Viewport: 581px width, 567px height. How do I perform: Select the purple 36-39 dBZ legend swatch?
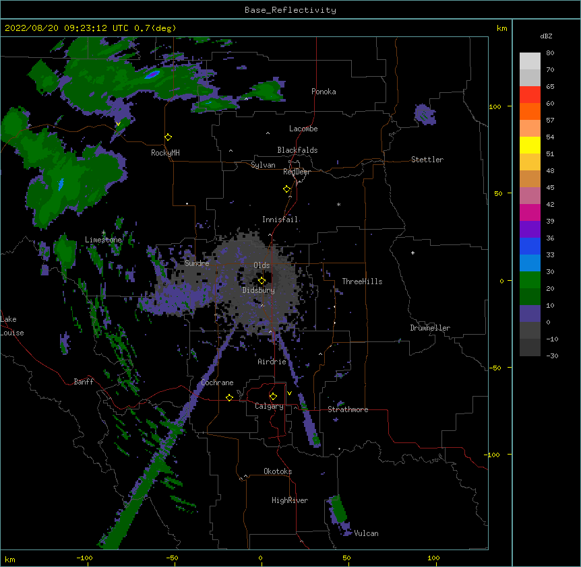[x=530, y=230]
